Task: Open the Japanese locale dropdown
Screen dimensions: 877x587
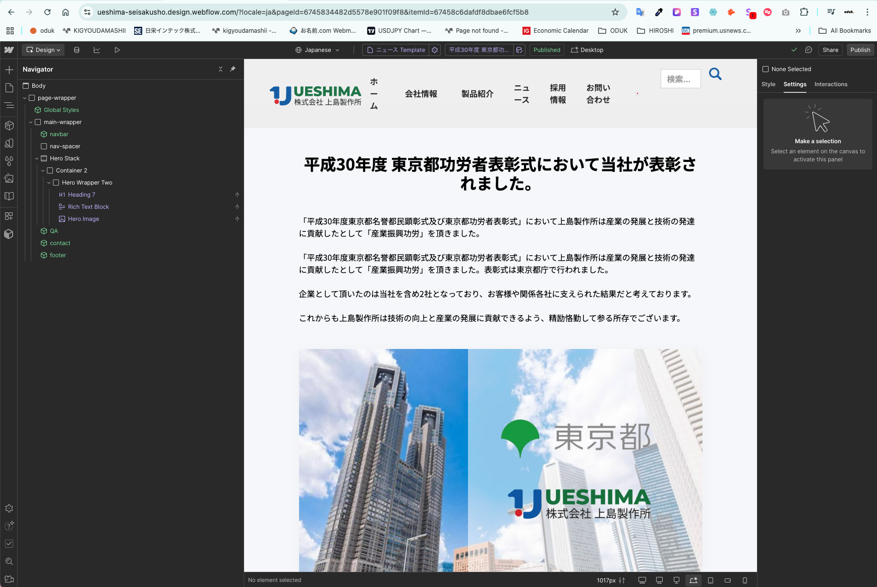Action: [318, 50]
